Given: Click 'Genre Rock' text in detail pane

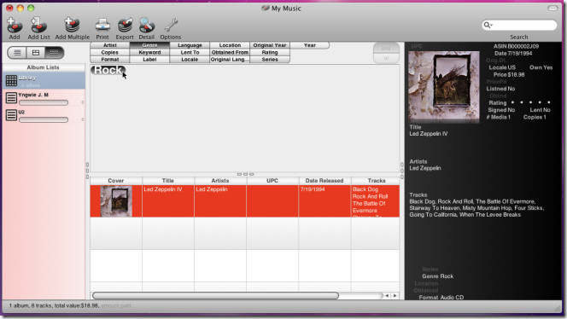Looking at the screenshot, I should pyautogui.click(x=437, y=276).
